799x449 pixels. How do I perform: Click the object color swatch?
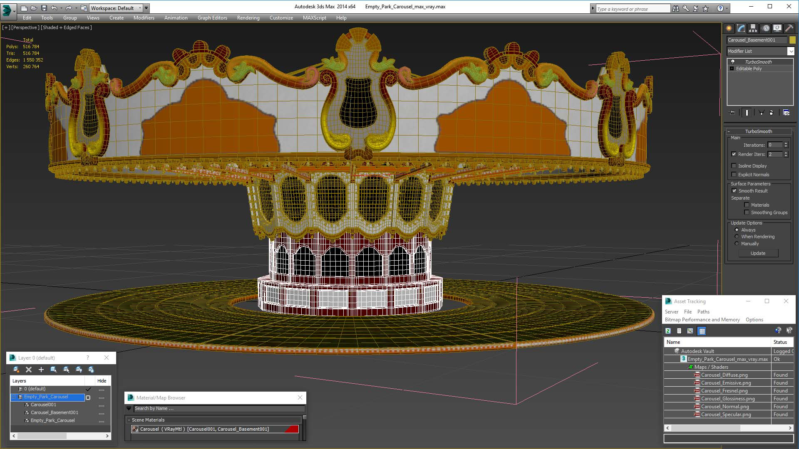click(x=792, y=40)
